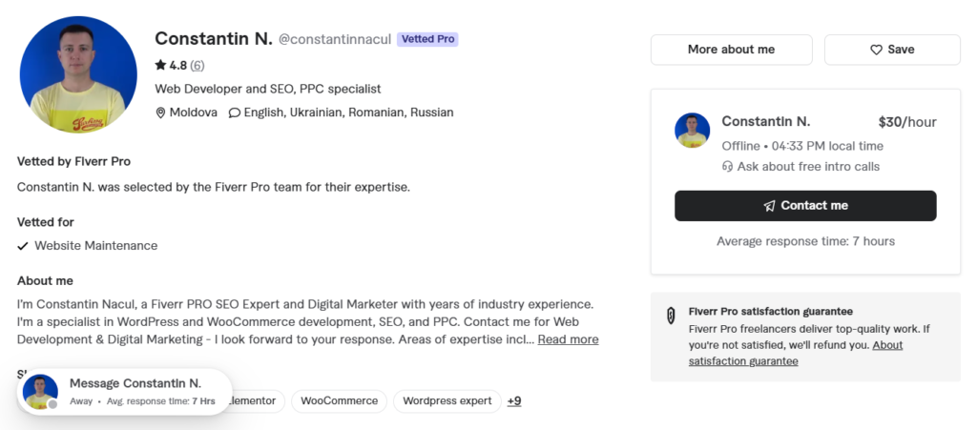Viewport: 977px width, 430px height.
Task: Click the $30/hour rate text
Action: coord(907,122)
